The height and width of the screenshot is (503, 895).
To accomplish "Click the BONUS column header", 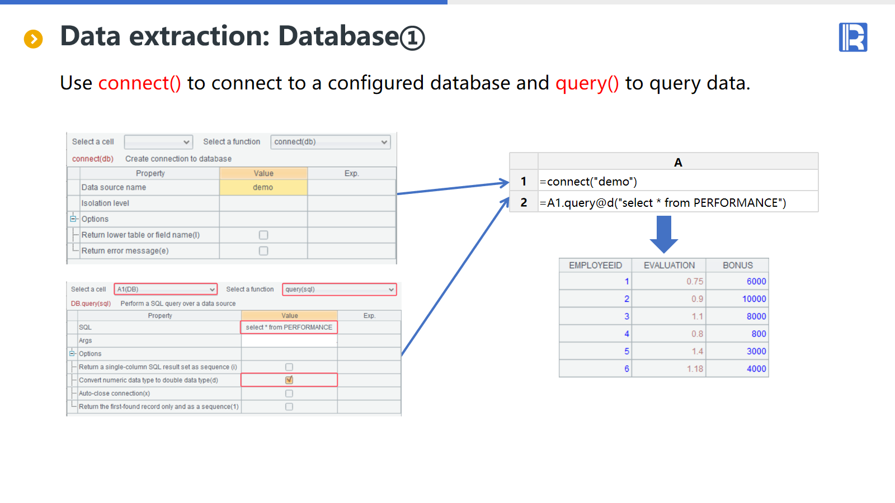I will pos(737,265).
